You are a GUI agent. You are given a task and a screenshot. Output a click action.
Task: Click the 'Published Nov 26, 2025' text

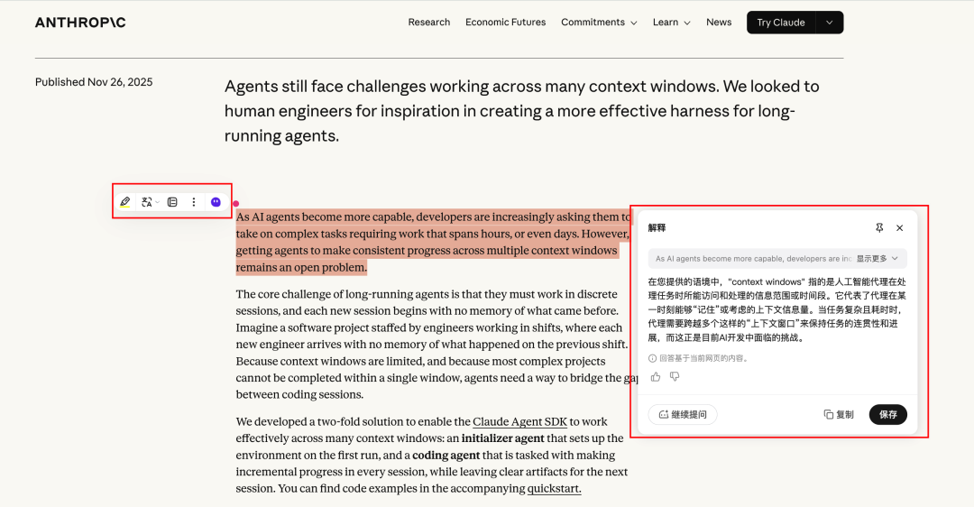point(94,82)
